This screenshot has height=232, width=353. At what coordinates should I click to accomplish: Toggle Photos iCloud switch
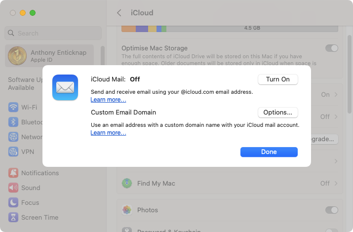click(332, 210)
